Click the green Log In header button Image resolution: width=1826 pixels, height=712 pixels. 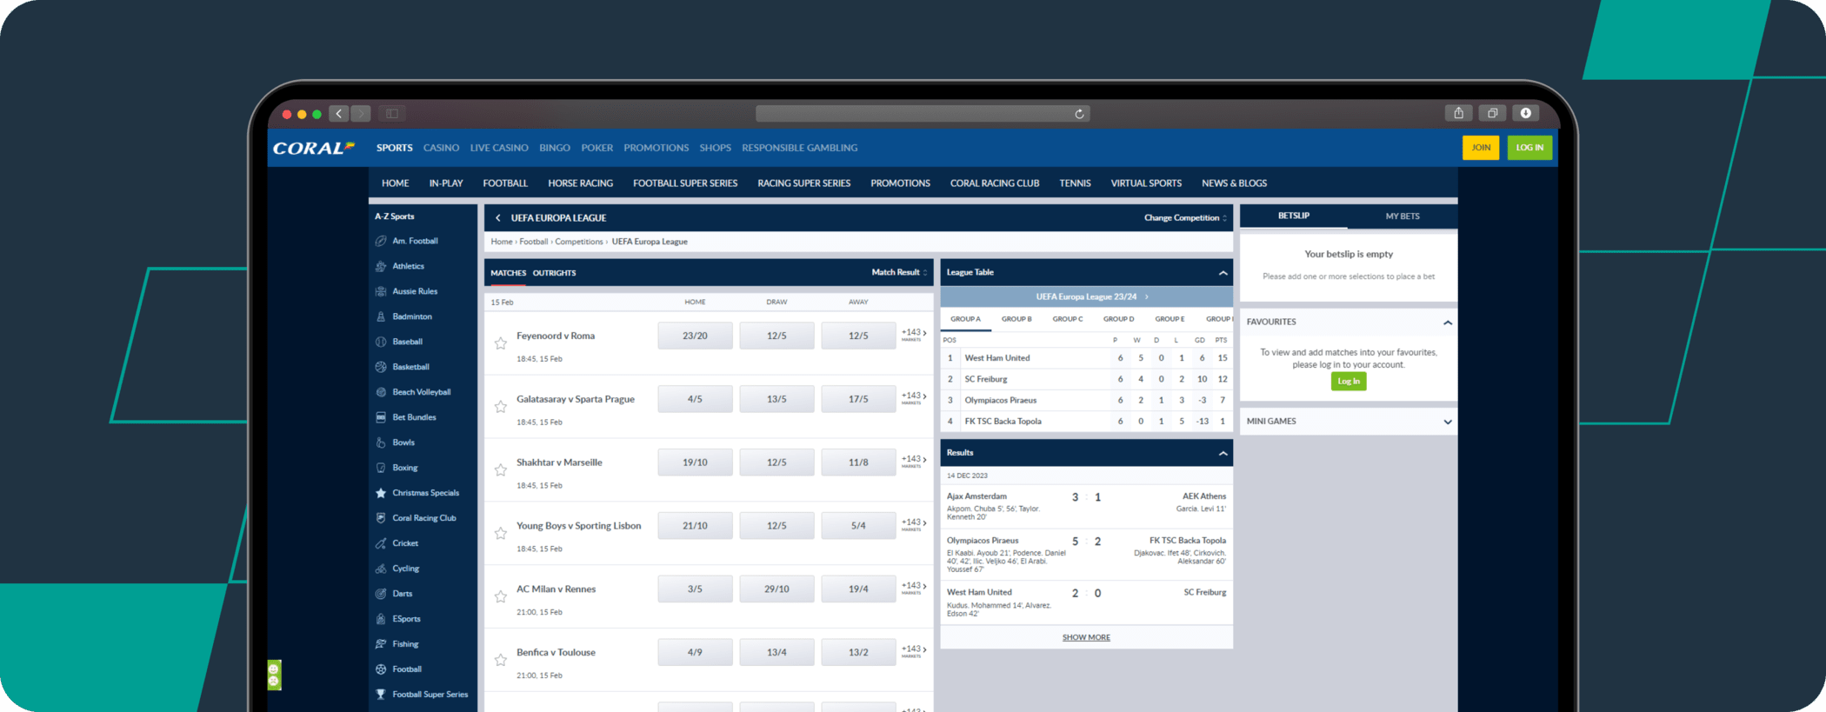1529,148
